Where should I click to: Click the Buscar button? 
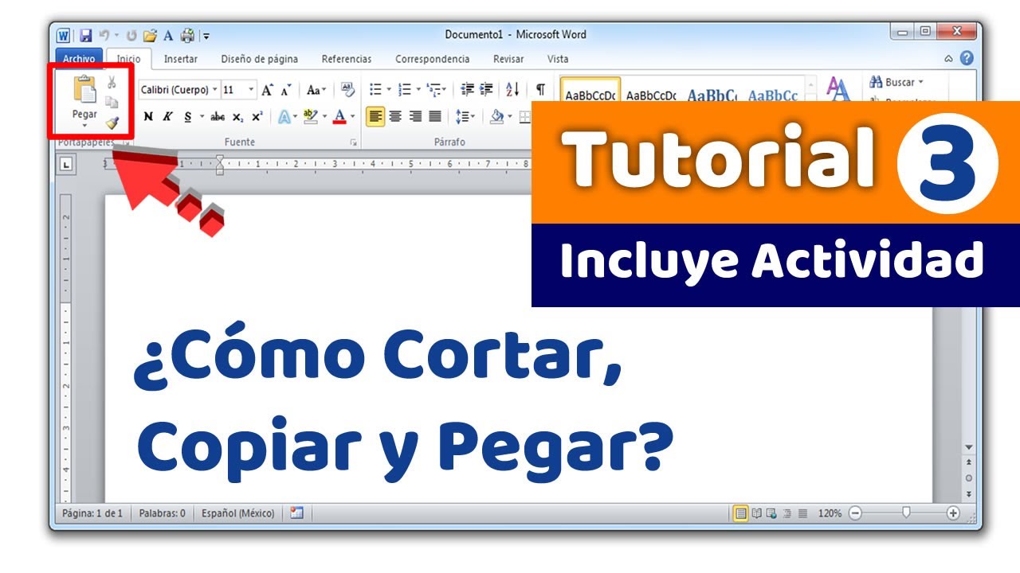click(x=896, y=82)
